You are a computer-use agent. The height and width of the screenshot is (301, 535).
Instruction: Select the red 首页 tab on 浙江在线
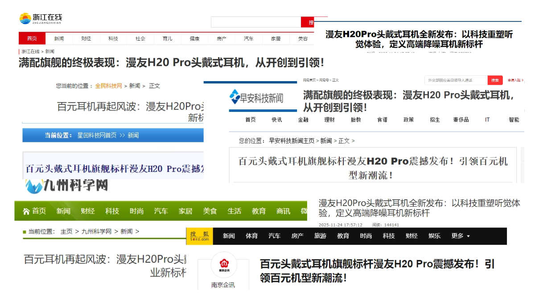(x=32, y=38)
